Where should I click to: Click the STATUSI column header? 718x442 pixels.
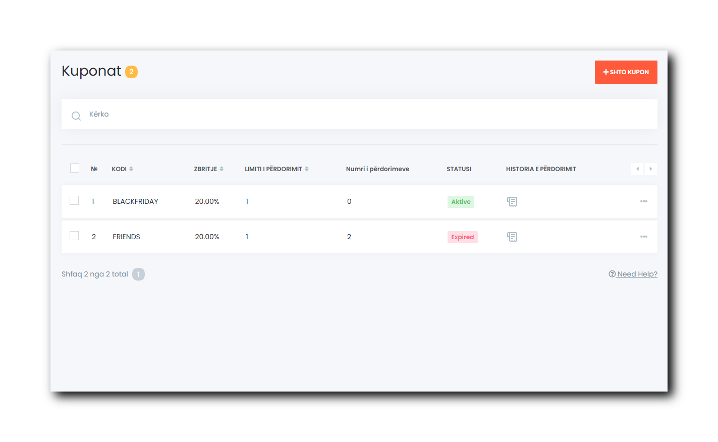tap(459, 169)
